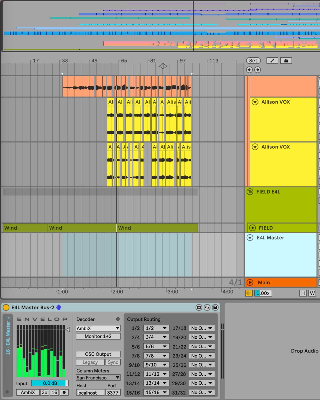Click the play icon on the FIELD track
The height and width of the screenshot is (400, 320).
(252, 228)
